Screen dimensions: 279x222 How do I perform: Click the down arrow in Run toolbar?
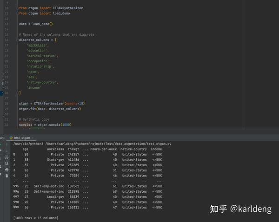tap(7, 151)
